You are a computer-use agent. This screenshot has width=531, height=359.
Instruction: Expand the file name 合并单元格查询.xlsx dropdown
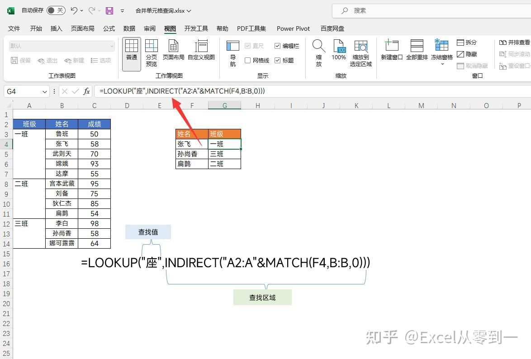coord(189,11)
